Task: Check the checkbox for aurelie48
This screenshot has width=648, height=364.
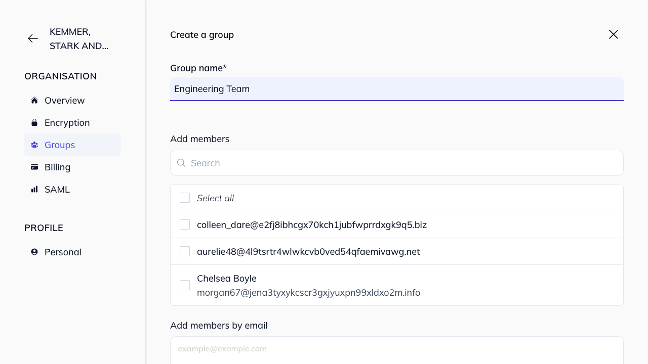Action: click(184, 251)
